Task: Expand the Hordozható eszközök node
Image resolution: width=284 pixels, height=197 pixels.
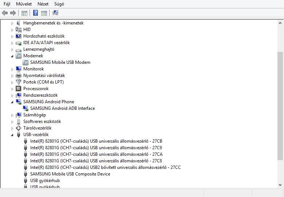Action: [x=12, y=36]
